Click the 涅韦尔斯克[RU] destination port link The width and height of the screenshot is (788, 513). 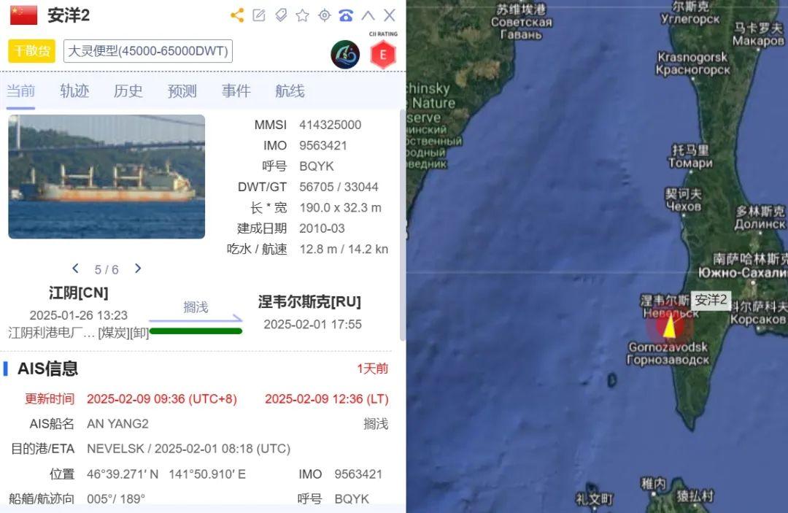(309, 301)
